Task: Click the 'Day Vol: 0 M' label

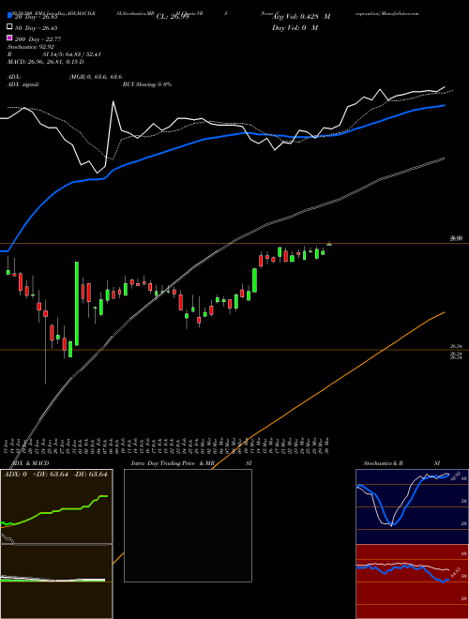Action: coord(295,27)
